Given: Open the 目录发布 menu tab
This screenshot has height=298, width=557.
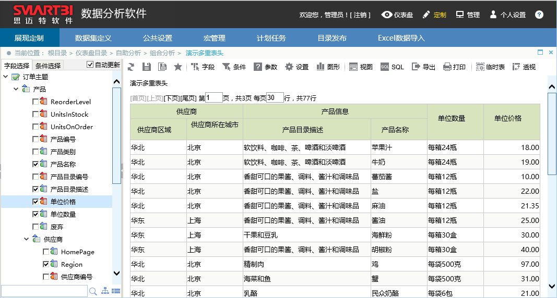Looking at the screenshot, I should click(x=332, y=38).
